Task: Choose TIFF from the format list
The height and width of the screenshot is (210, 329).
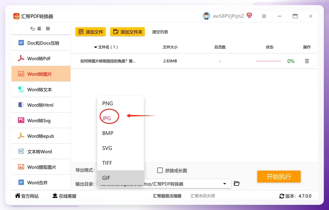Action: pos(121,163)
